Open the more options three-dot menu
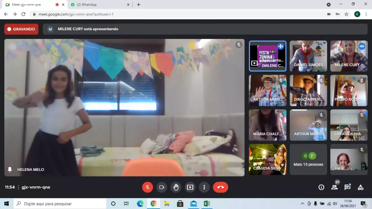The height and width of the screenshot is (209, 372). pos(204,187)
